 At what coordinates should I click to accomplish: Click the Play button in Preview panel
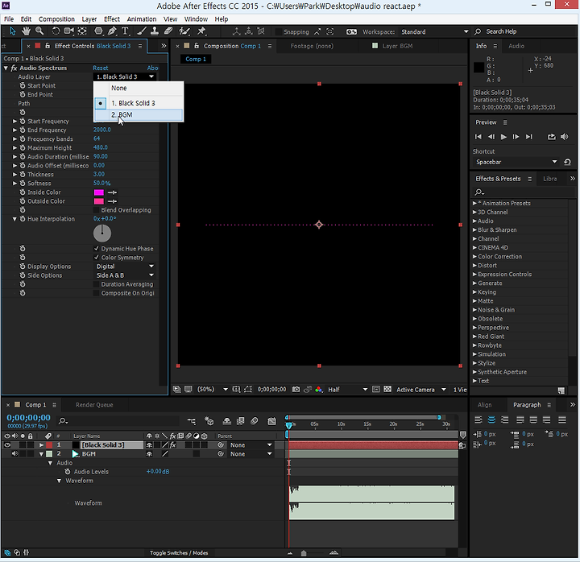[503, 137]
